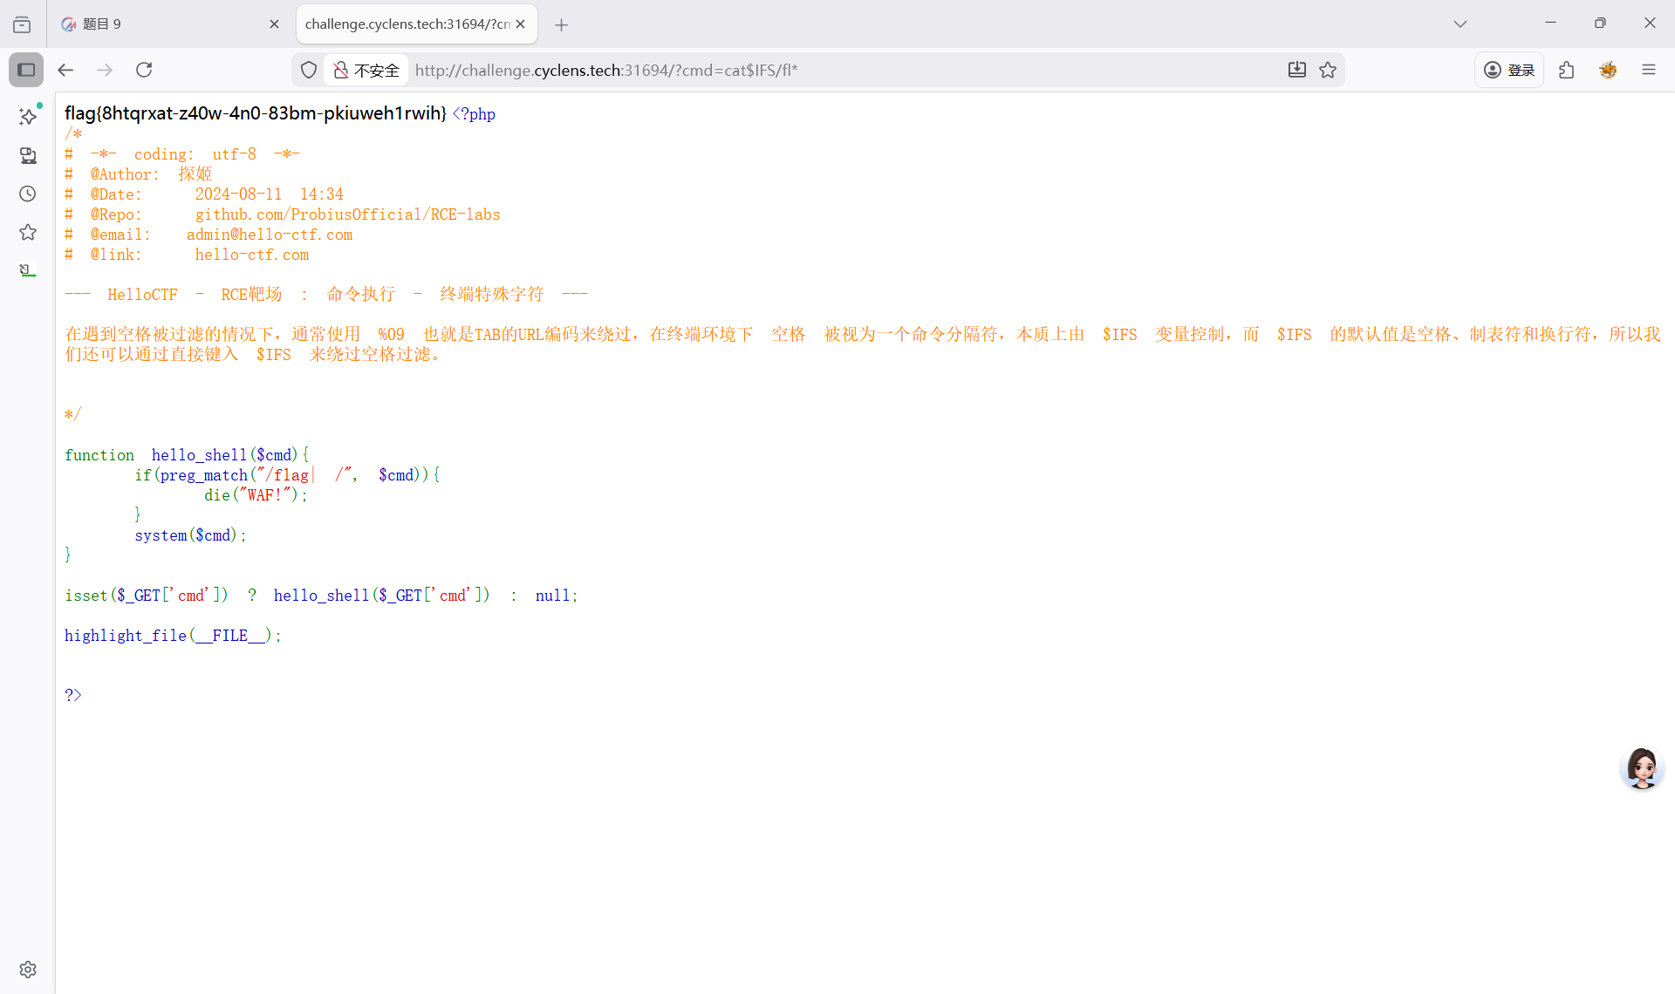Open sidebar settings gear icon
The width and height of the screenshot is (1675, 994).
click(x=28, y=970)
